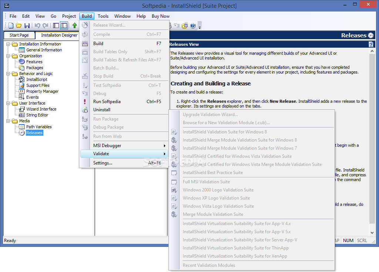Expand the MSI Debugger submenu
The height and width of the screenshot is (272, 379).
[124, 146]
